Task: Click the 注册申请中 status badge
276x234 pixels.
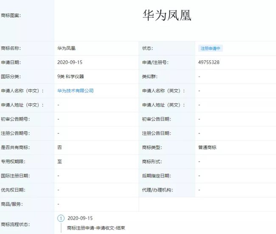Action: pos(211,48)
